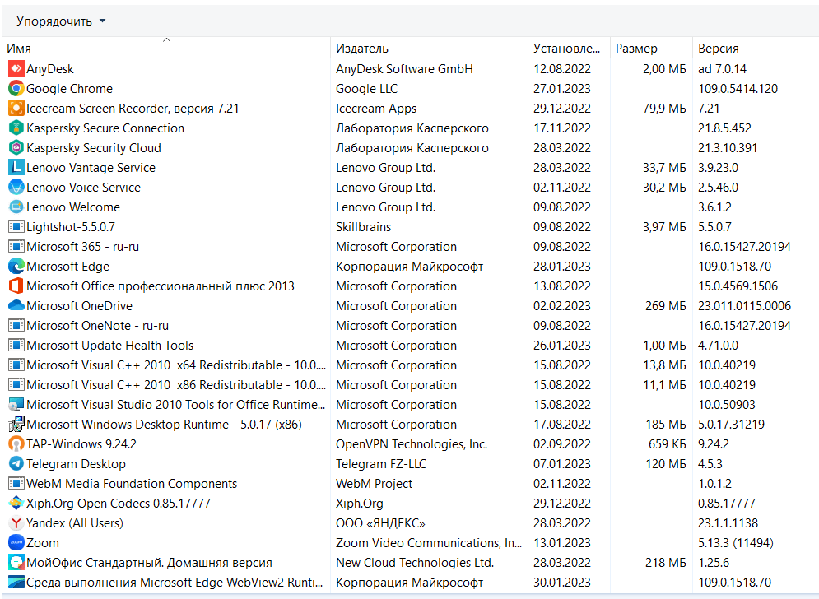Viewport: 819px width, 599px height.
Task: Select the МойОфис Стандартный icon
Action: (16, 563)
